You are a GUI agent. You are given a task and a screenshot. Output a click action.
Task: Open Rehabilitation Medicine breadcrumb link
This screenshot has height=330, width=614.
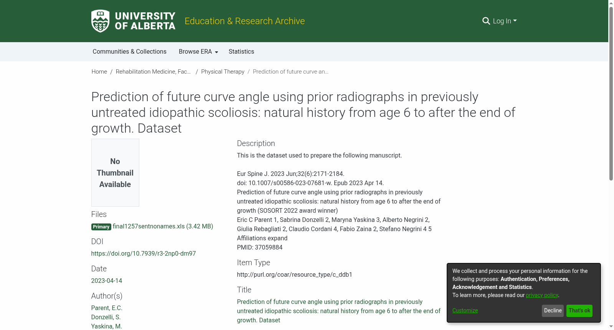[x=153, y=72]
